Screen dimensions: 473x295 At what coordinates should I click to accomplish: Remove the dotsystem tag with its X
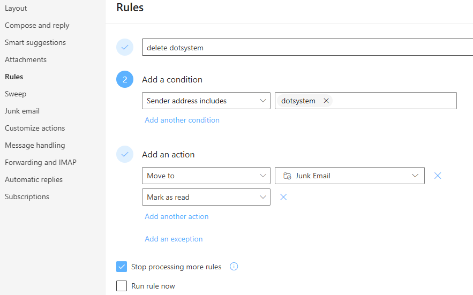click(326, 101)
